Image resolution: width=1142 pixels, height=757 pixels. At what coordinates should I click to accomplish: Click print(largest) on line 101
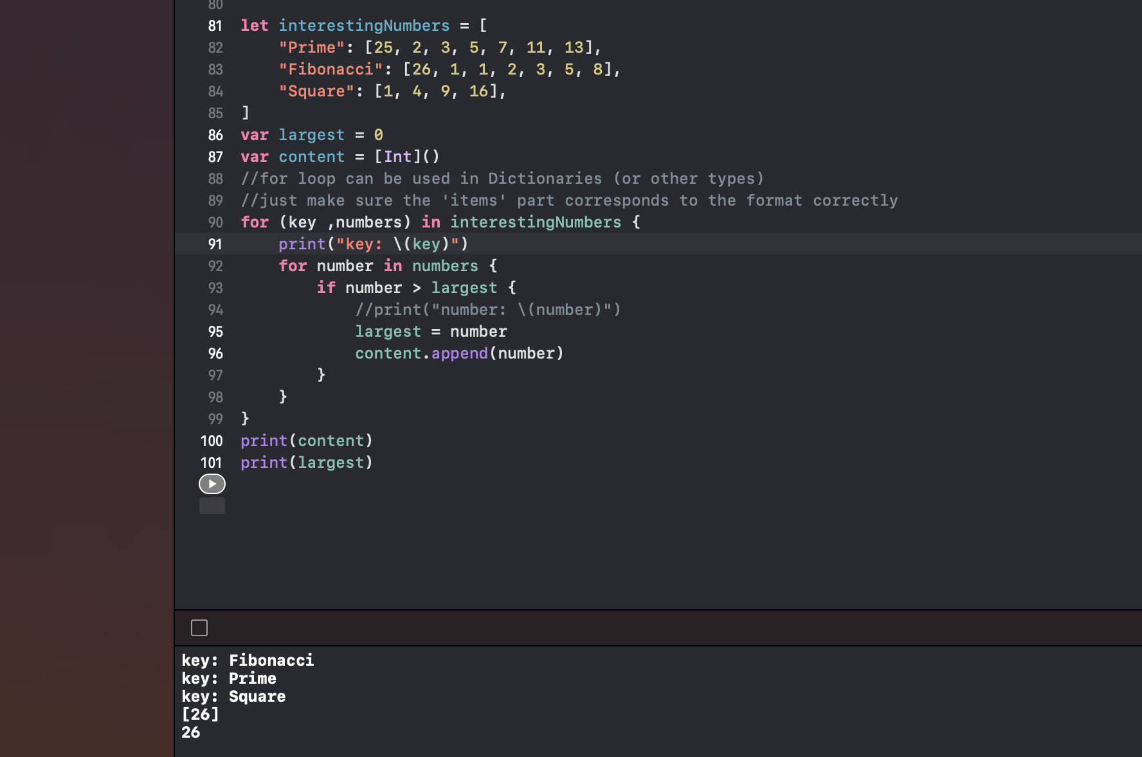coord(306,463)
